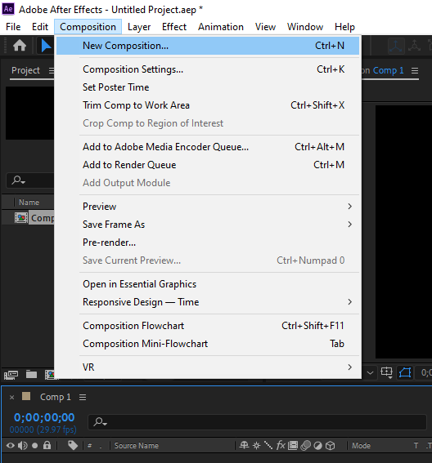The height and width of the screenshot is (463, 432).
Task: Choose Add to Adobe Media Encoder Queue...
Action: (208, 147)
